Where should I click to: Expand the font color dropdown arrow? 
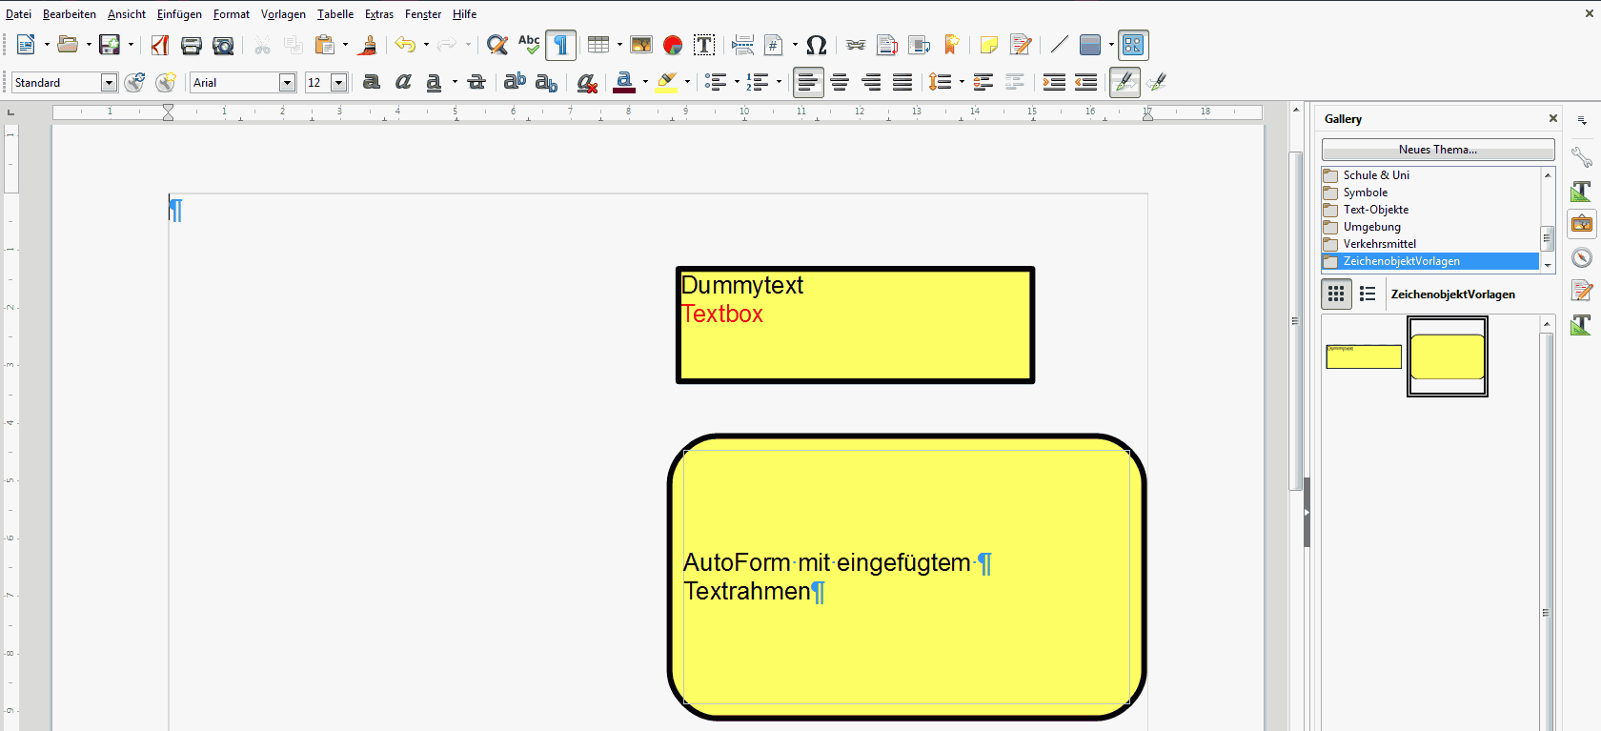[645, 83]
